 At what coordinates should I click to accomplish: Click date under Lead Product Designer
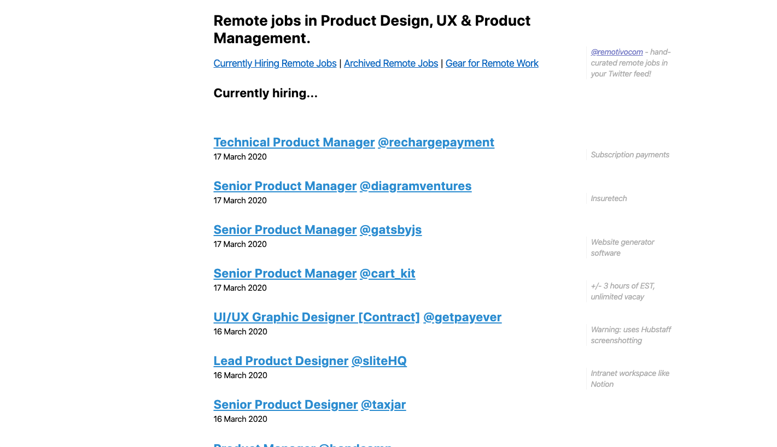(241, 375)
